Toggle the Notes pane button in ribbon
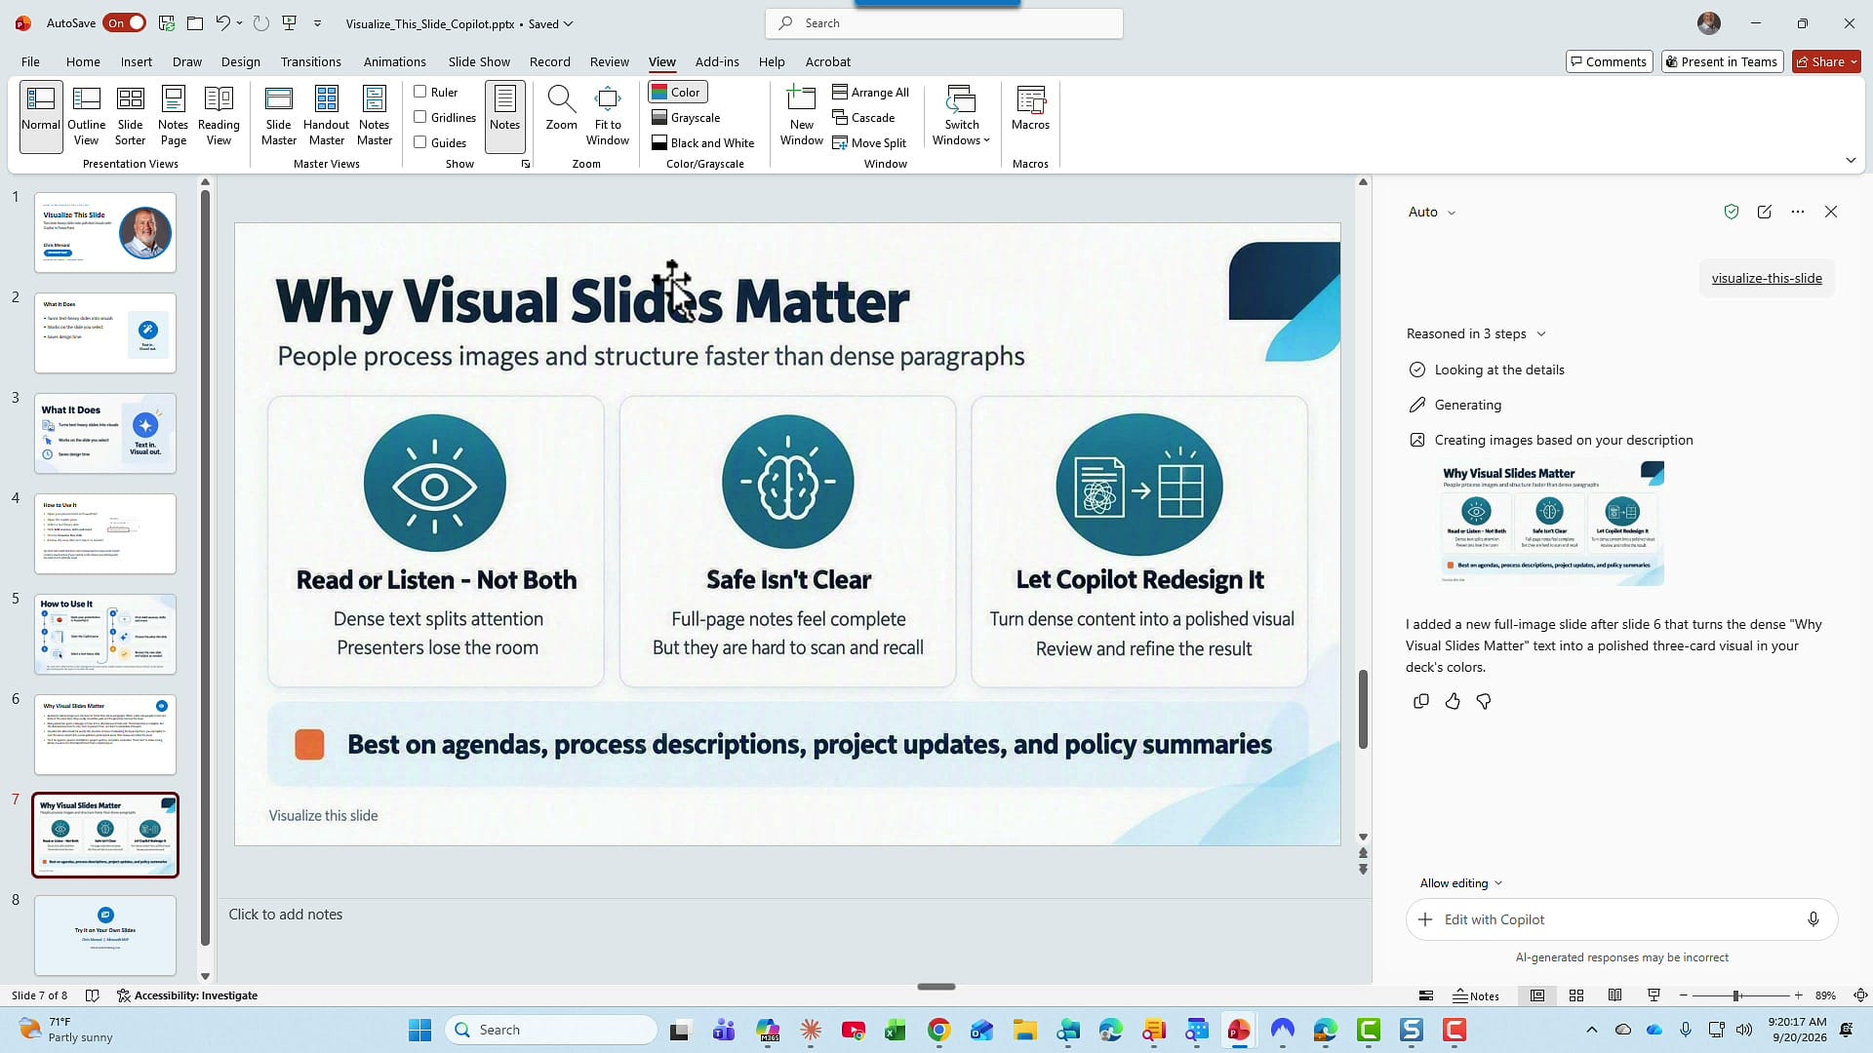The height and width of the screenshot is (1053, 1873). tap(504, 116)
